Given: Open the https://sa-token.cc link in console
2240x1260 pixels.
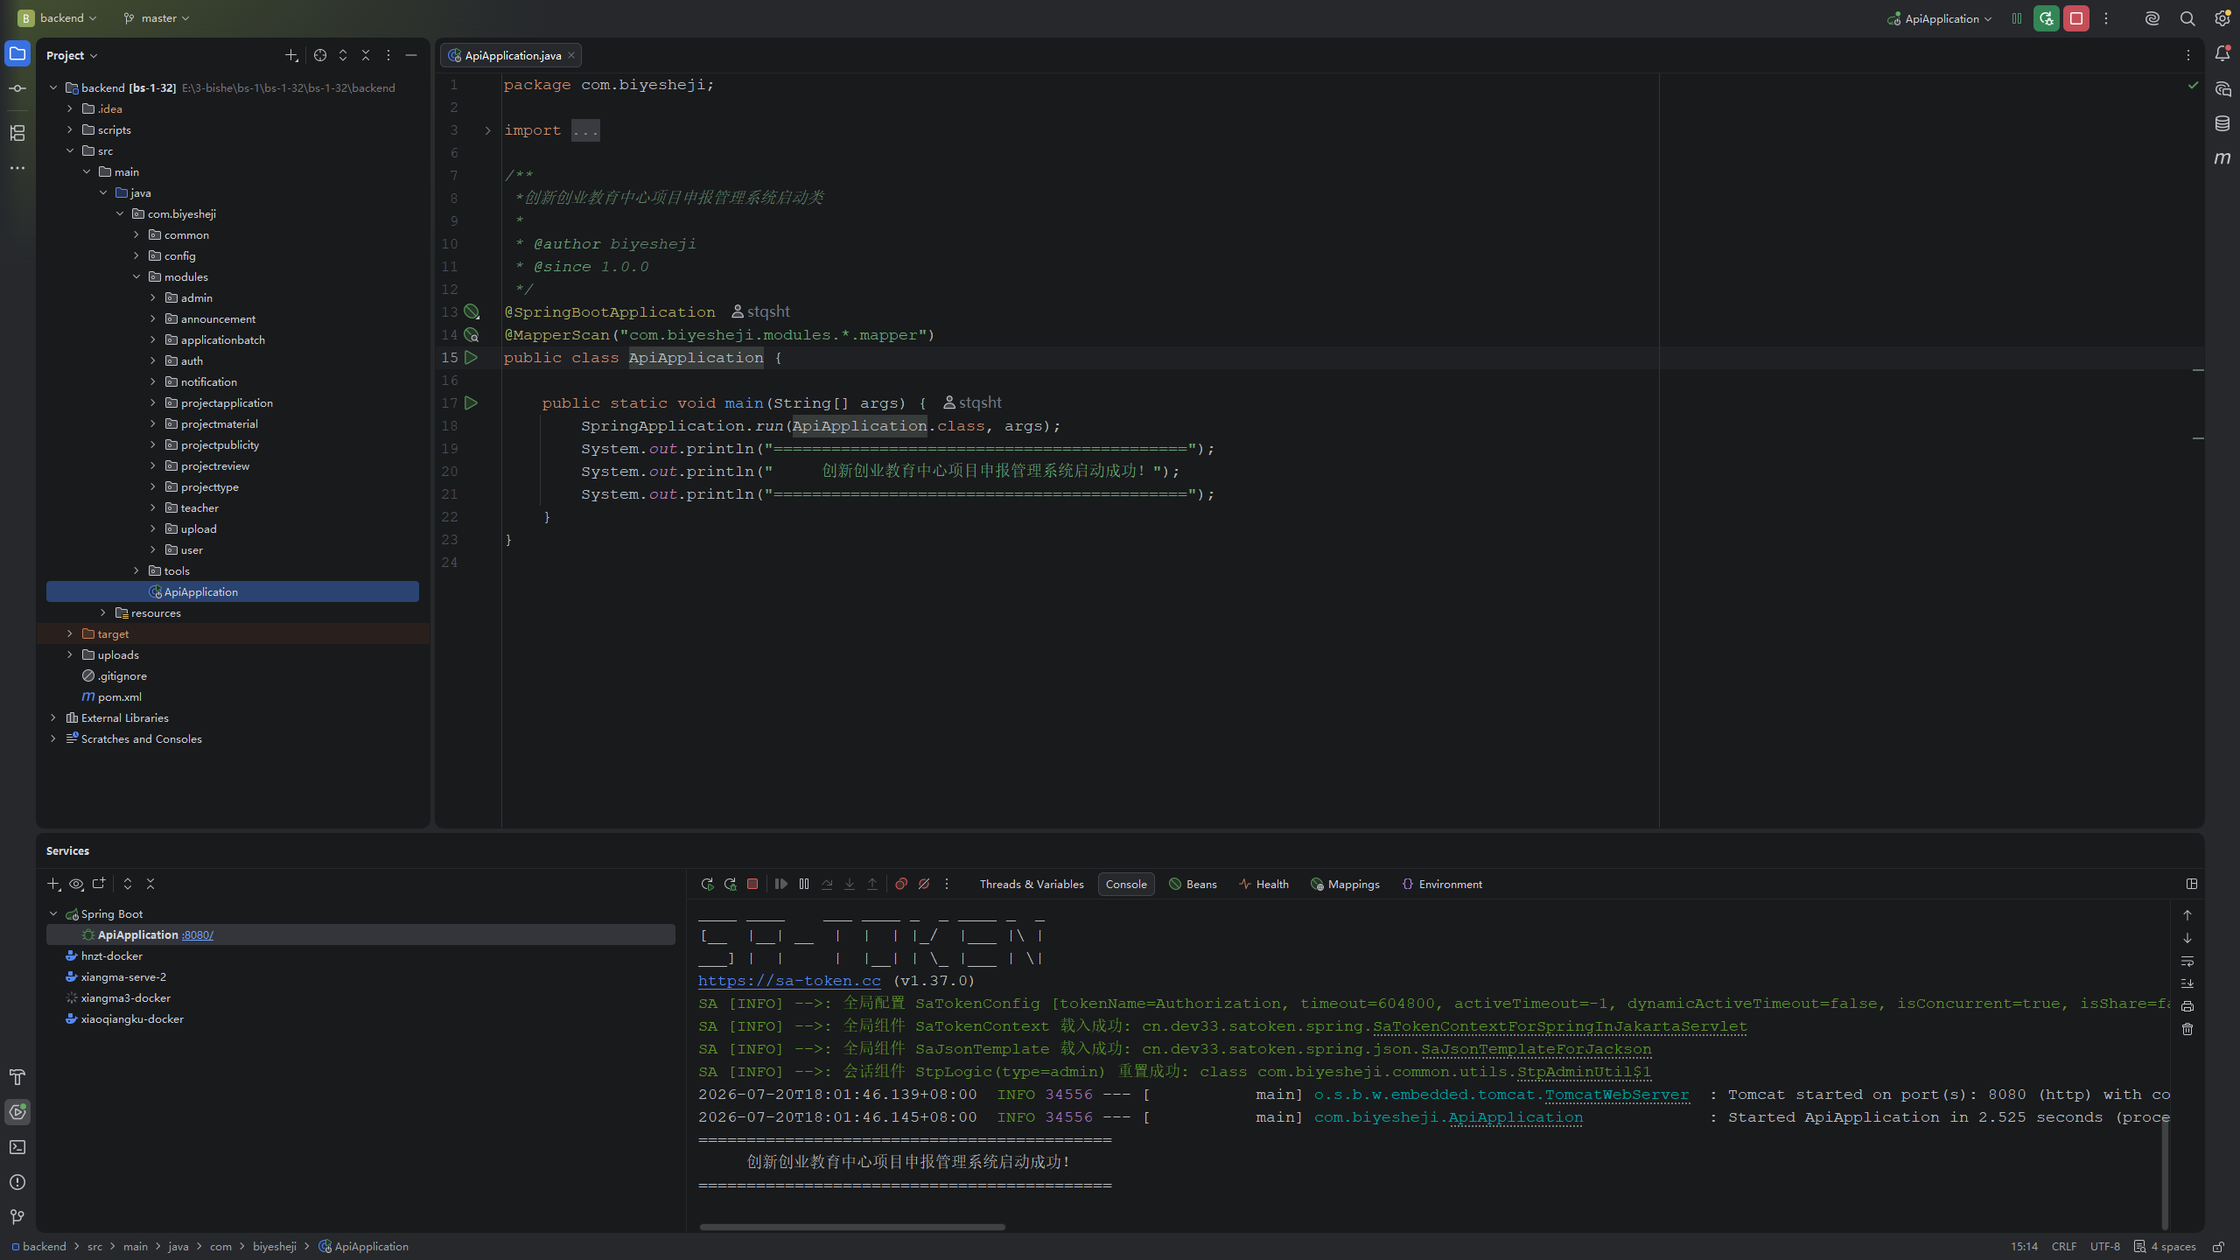Looking at the screenshot, I should [789, 981].
